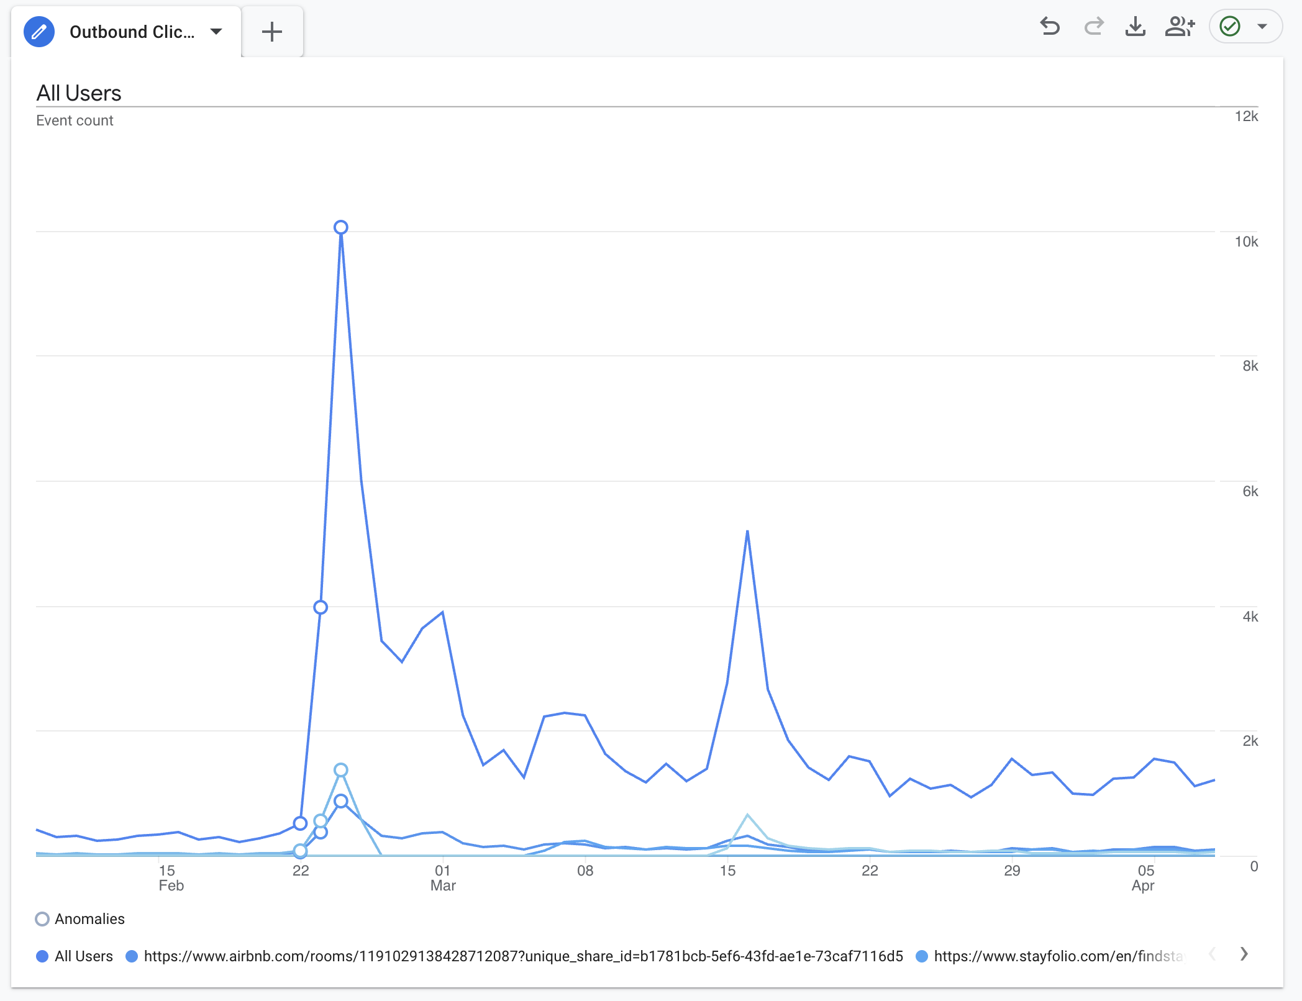Go to previous legend page arrow
Screen dimensions: 1302x1001
[x=1212, y=954]
